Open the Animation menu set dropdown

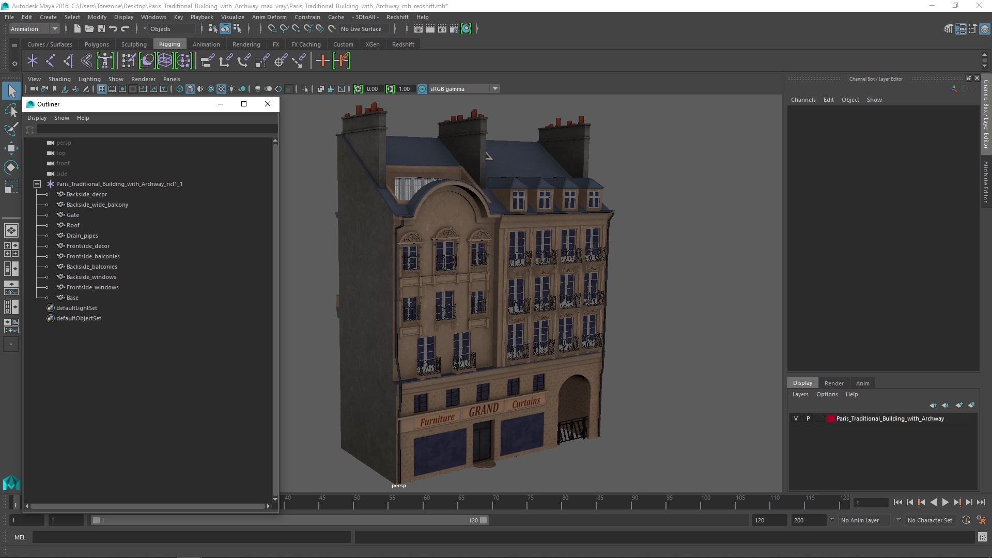click(x=55, y=29)
